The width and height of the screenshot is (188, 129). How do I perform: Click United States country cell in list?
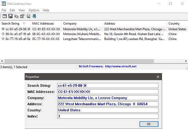coord(177,29)
